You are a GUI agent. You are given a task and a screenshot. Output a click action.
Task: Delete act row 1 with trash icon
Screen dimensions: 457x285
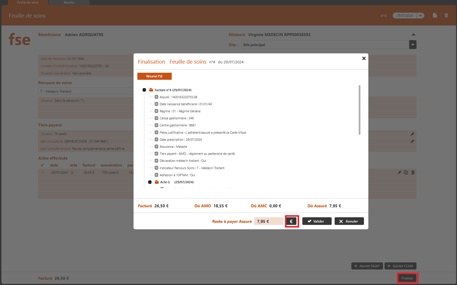pos(413,172)
